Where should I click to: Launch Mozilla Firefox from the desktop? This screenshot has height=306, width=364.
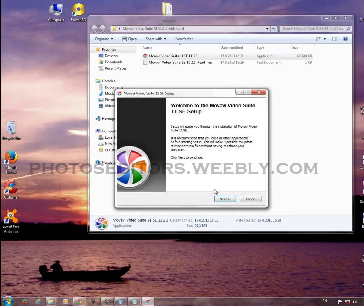11,162
